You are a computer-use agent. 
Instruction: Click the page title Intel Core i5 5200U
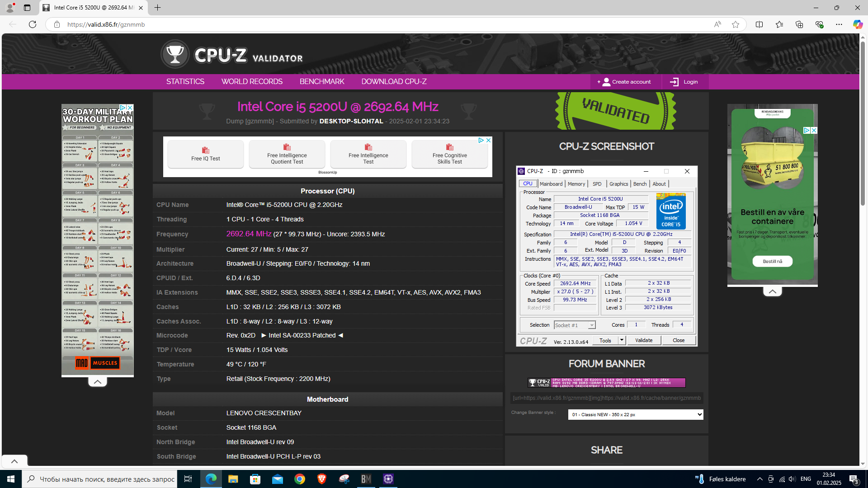pyautogui.click(x=338, y=107)
